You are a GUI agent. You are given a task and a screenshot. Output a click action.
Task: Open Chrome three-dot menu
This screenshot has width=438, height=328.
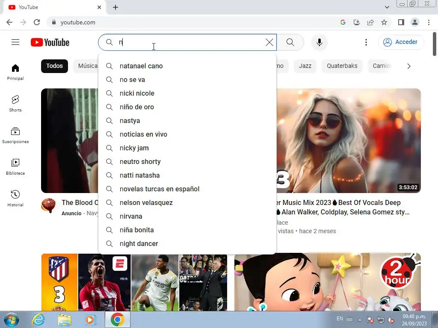pos(429,22)
